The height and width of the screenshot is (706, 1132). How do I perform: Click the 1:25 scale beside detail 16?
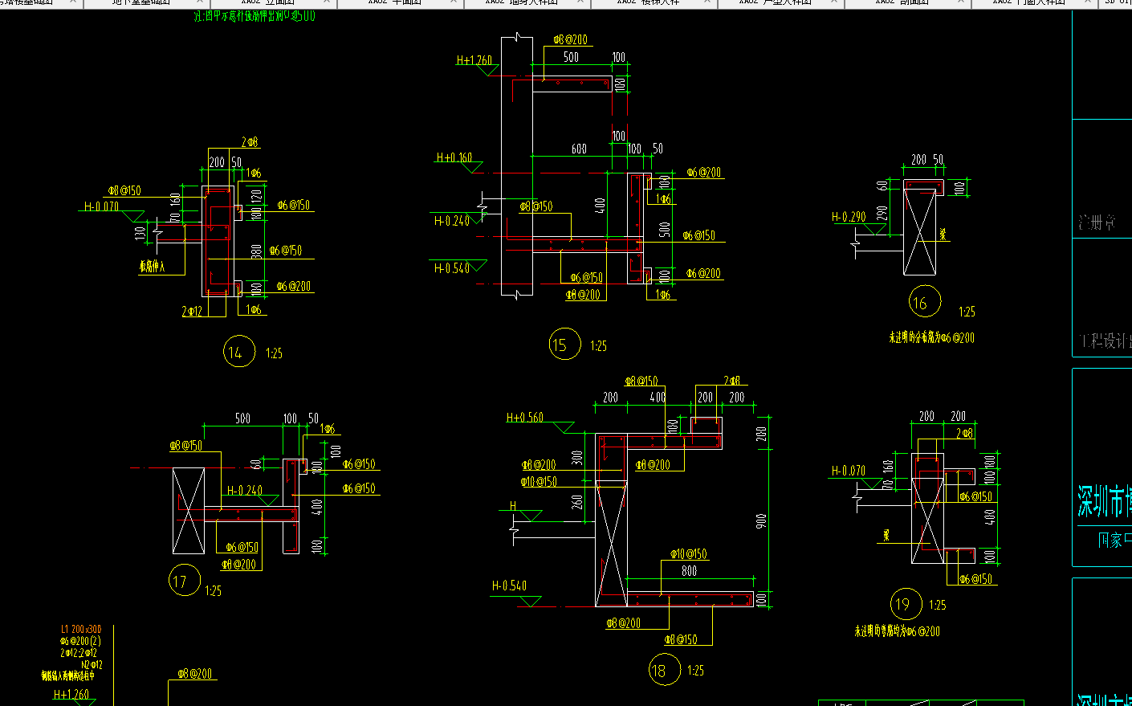click(x=967, y=312)
